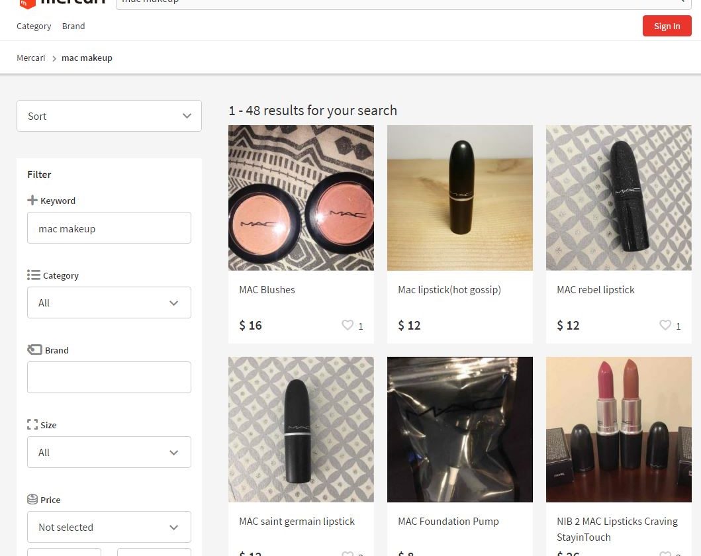Click the plus icon beside Keyword
This screenshot has width=701, height=556.
32,201
